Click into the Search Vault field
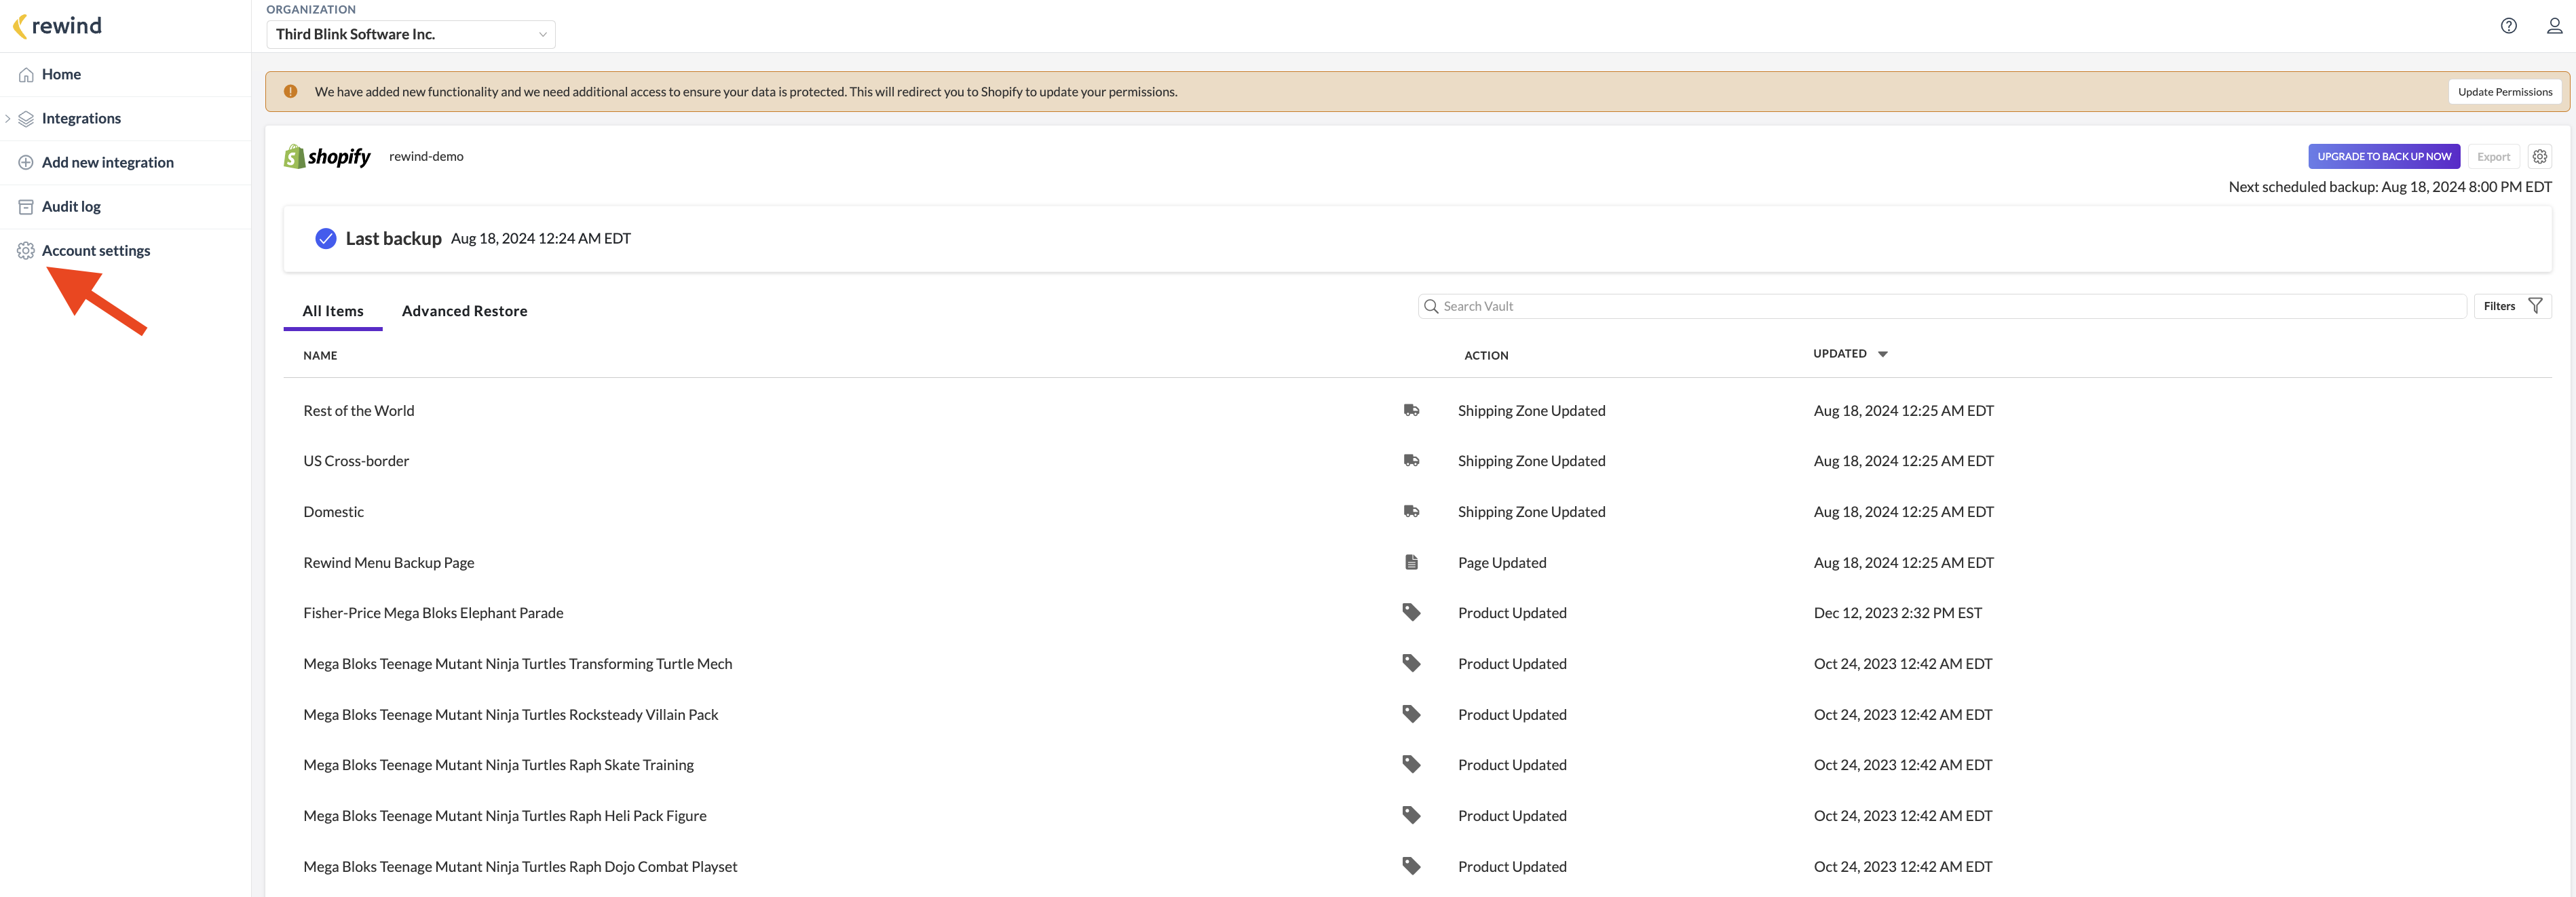This screenshot has height=897, width=2576. pos(1942,307)
